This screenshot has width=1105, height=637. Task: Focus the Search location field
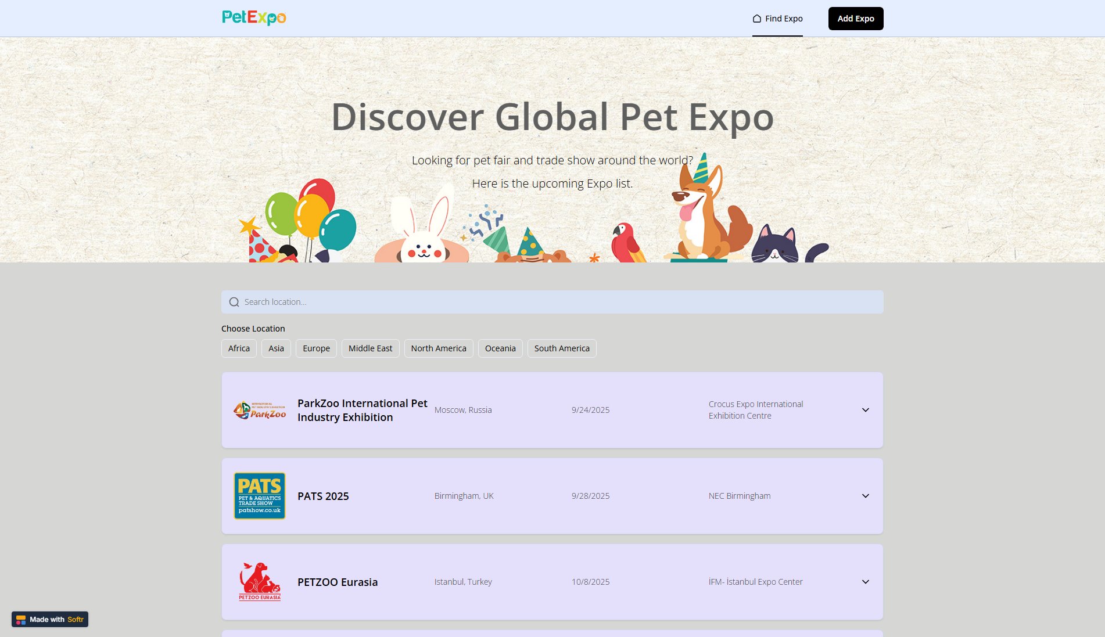click(552, 302)
